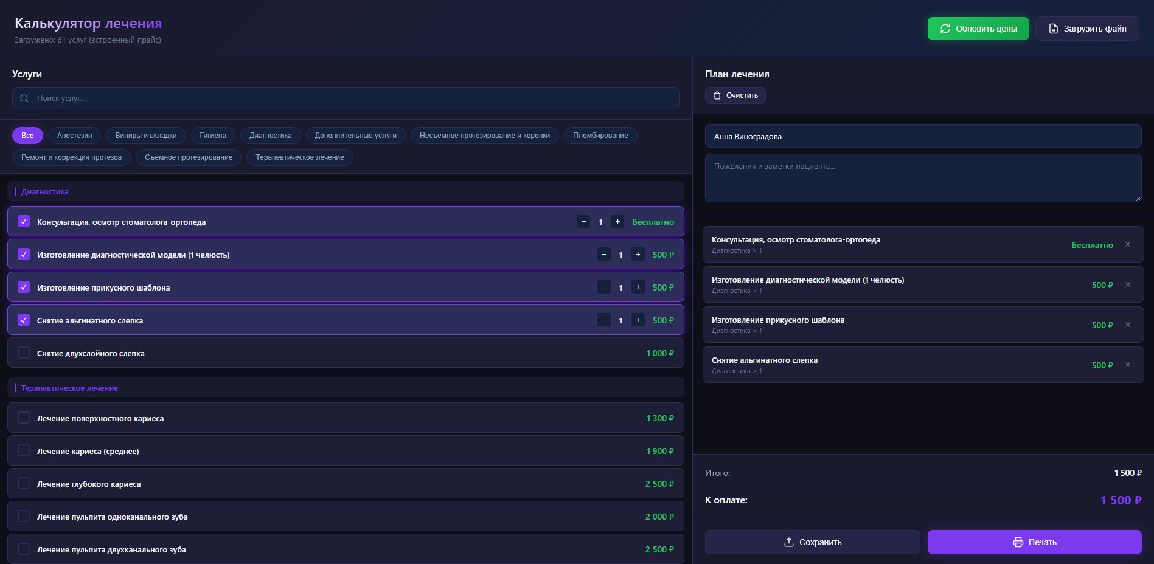Remove Изготовление диагностической модели from plan
The height and width of the screenshot is (564, 1154).
pyautogui.click(x=1128, y=284)
